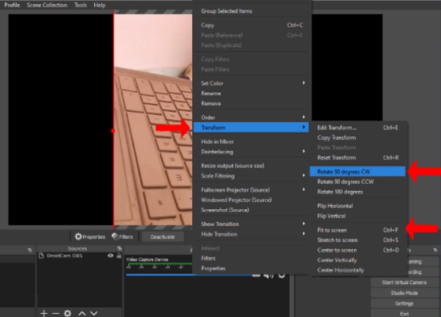Image resolution: width=441 pixels, height=317 pixels.
Task: Click Start Virtual Camera button
Action: 404,282
